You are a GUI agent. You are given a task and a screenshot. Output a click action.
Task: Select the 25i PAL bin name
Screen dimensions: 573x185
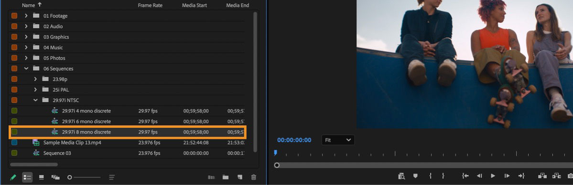coord(61,90)
